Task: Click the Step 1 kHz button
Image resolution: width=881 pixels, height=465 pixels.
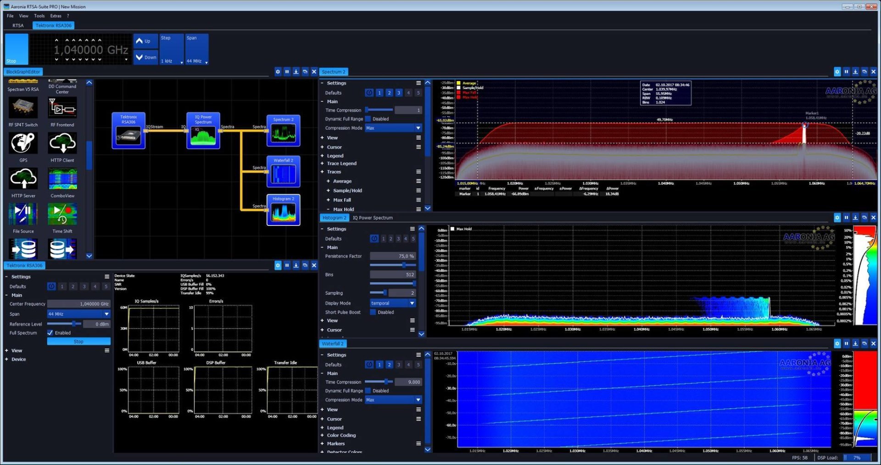Action: tap(172, 49)
